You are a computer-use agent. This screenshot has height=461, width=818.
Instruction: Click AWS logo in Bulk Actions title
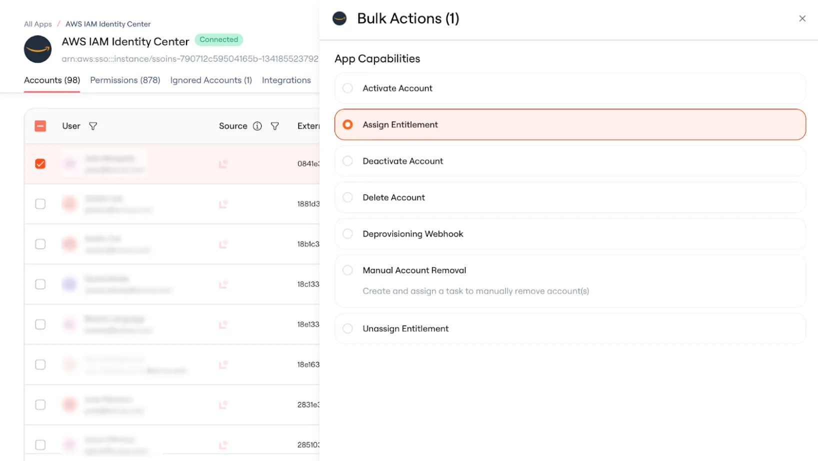click(x=339, y=18)
